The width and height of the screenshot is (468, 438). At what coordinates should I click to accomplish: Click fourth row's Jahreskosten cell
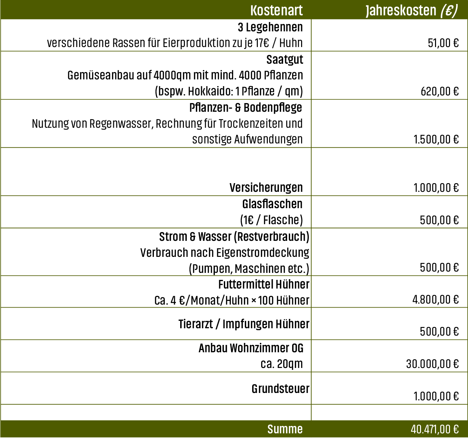click(389, 171)
